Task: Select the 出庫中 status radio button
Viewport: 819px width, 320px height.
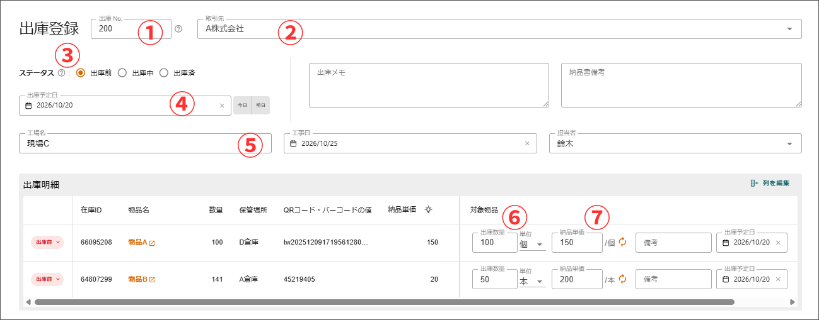Action: point(122,73)
